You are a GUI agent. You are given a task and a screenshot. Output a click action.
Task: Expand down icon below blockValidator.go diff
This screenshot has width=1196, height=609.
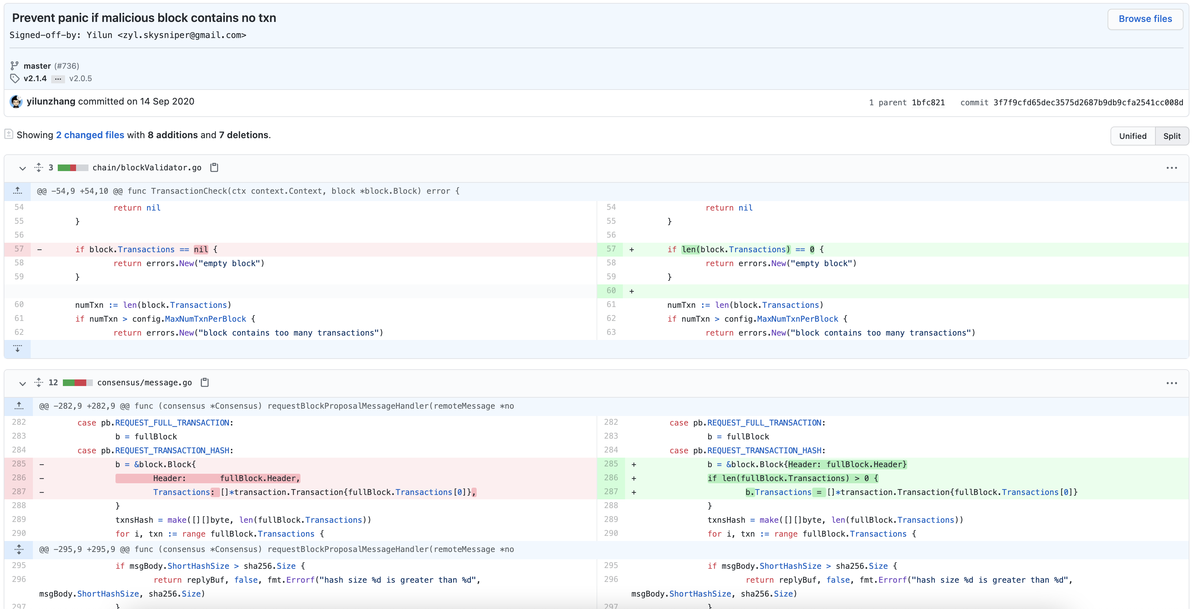point(18,349)
